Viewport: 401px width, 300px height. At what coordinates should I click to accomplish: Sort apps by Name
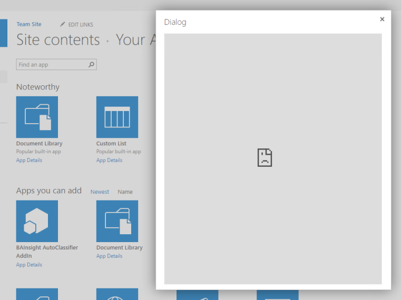pyautogui.click(x=125, y=192)
